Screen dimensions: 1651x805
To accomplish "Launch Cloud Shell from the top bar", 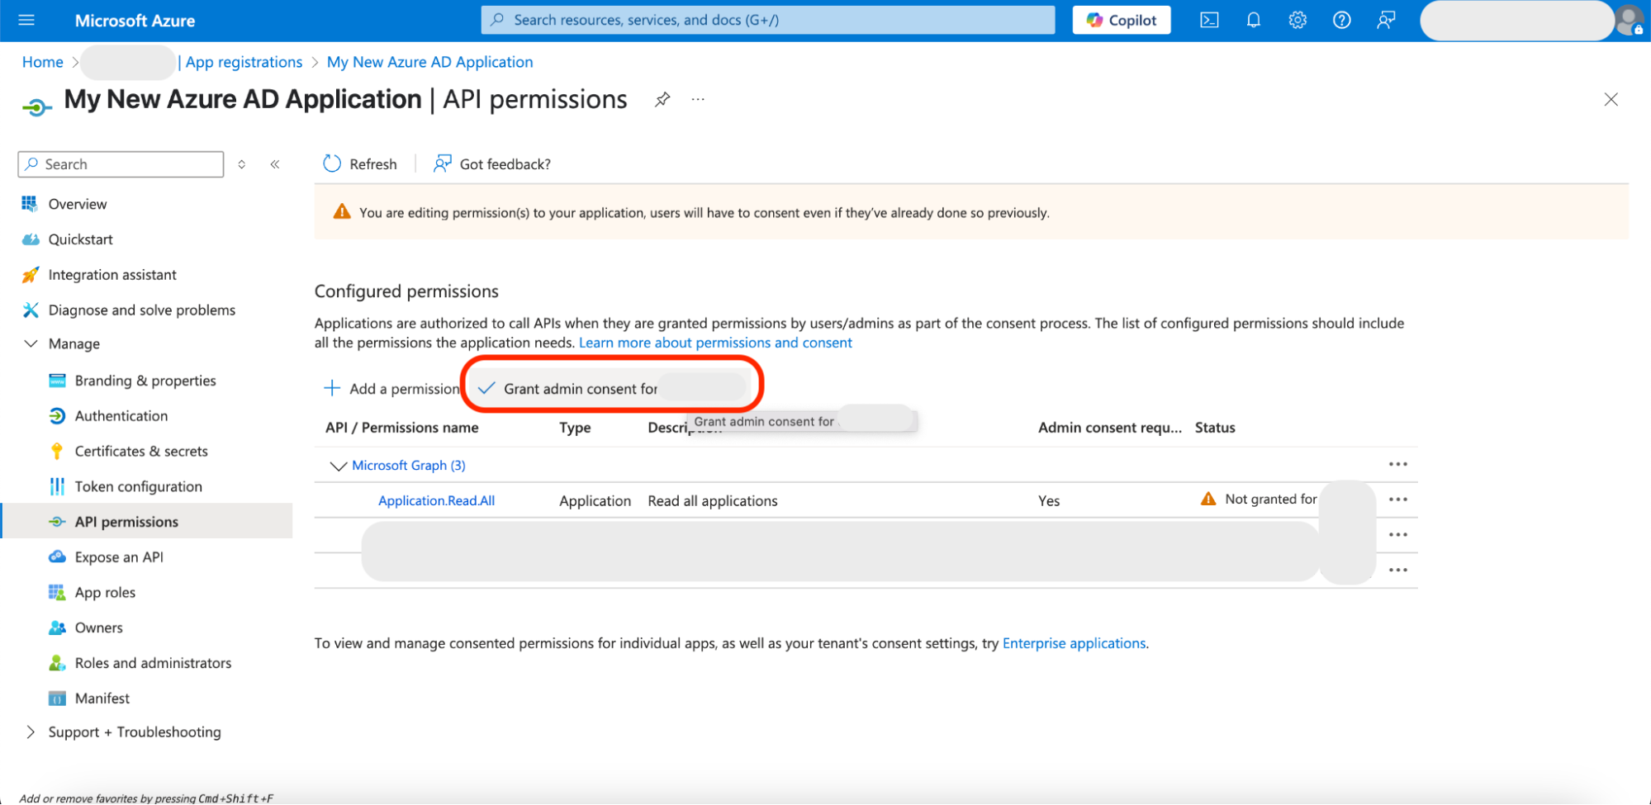I will pyautogui.click(x=1209, y=20).
